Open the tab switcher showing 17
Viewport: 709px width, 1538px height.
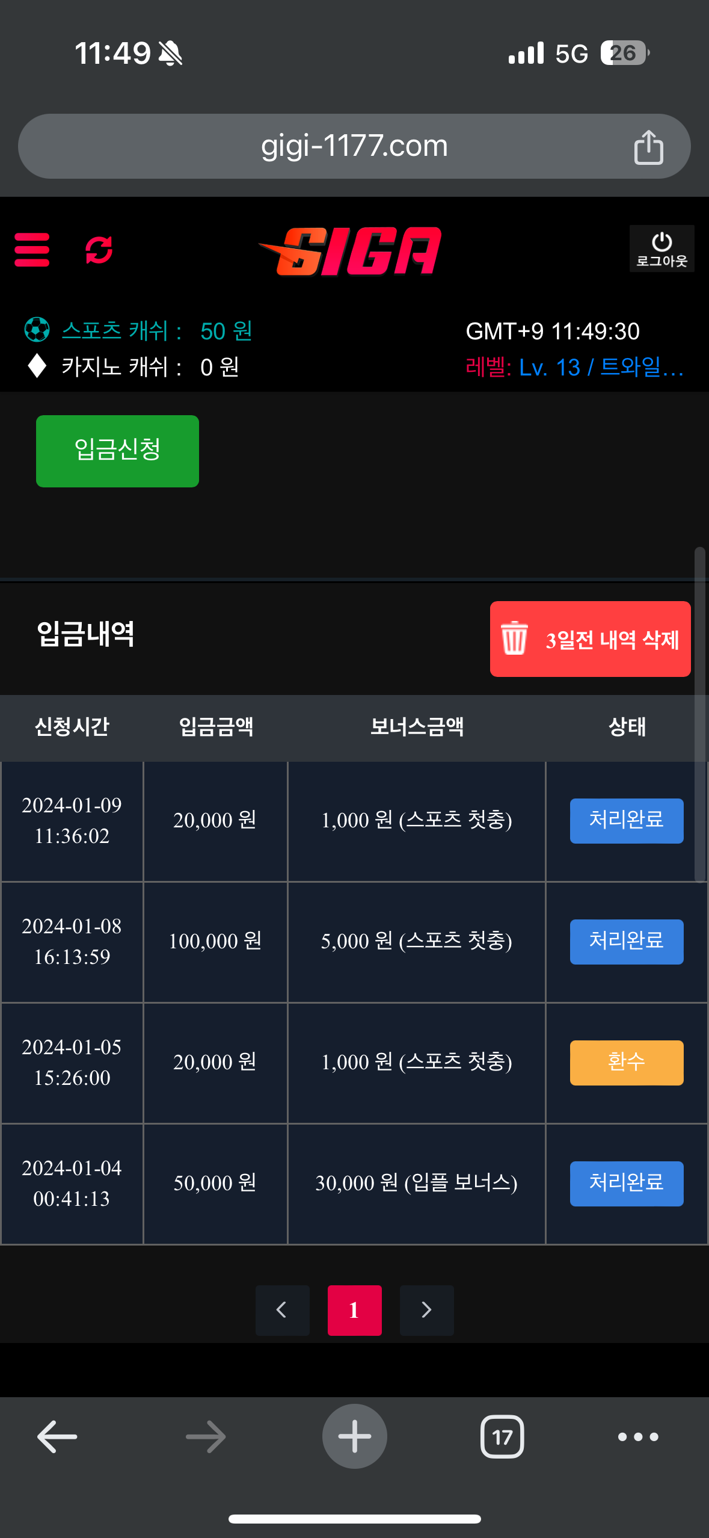coord(502,1437)
